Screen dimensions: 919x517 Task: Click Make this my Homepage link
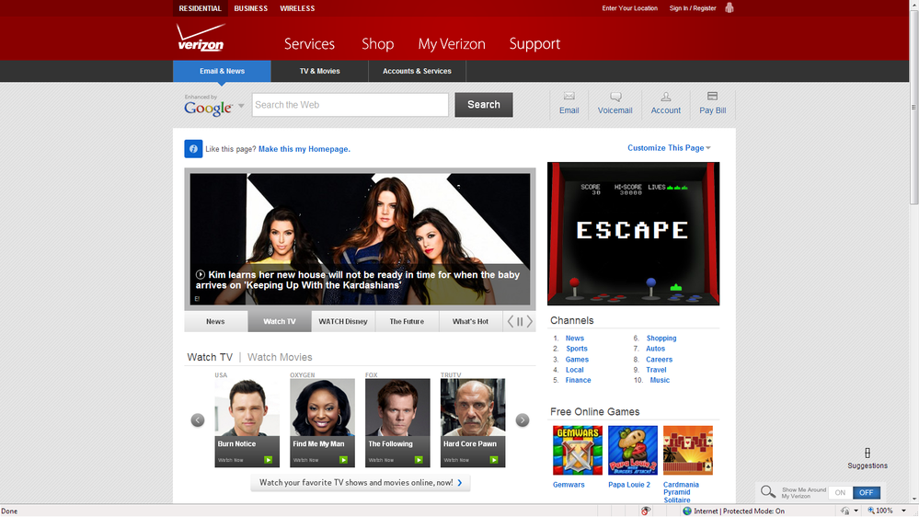pos(304,149)
